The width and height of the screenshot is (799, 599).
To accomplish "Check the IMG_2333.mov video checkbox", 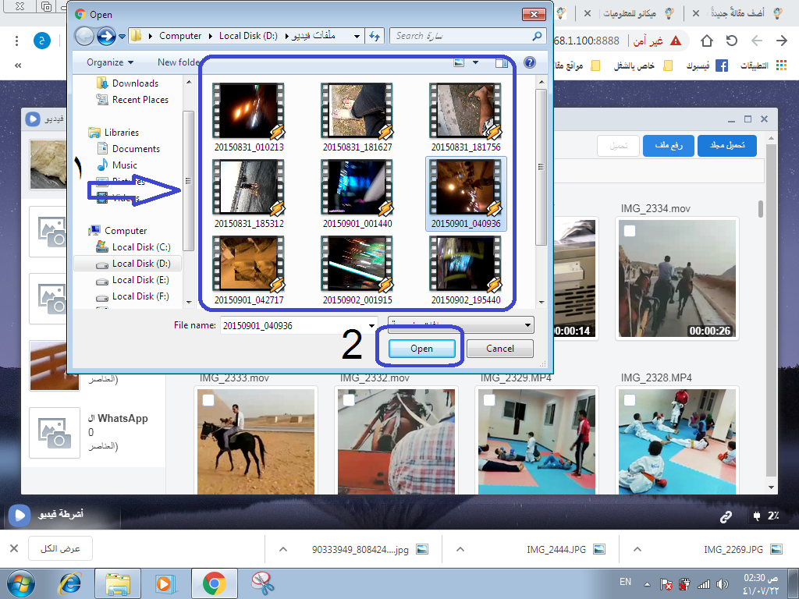I will (208, 400).
